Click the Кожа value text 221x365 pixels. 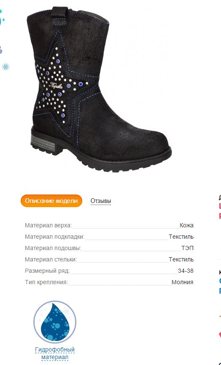click(186, 225)
